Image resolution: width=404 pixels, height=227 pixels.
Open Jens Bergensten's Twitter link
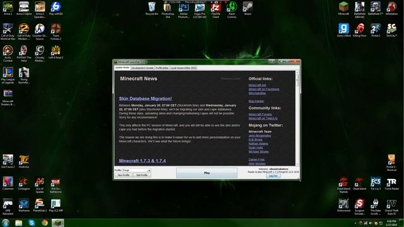pos(259,136)
